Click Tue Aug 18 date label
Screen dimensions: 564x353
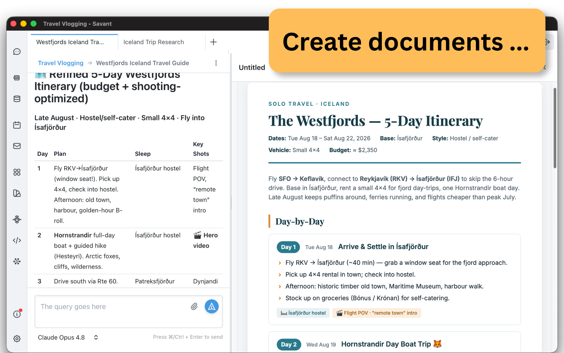click(319, 247)
